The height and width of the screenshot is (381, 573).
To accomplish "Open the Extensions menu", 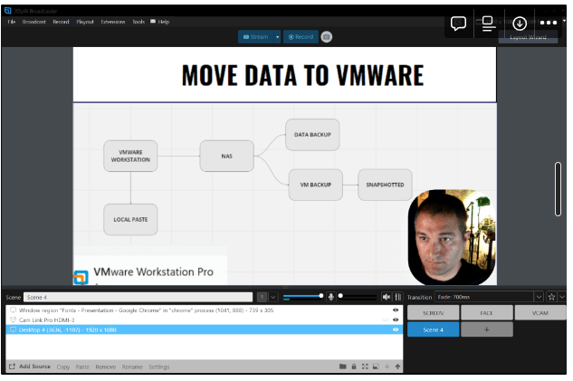I will pyautogui.click(x=113, y=22).
